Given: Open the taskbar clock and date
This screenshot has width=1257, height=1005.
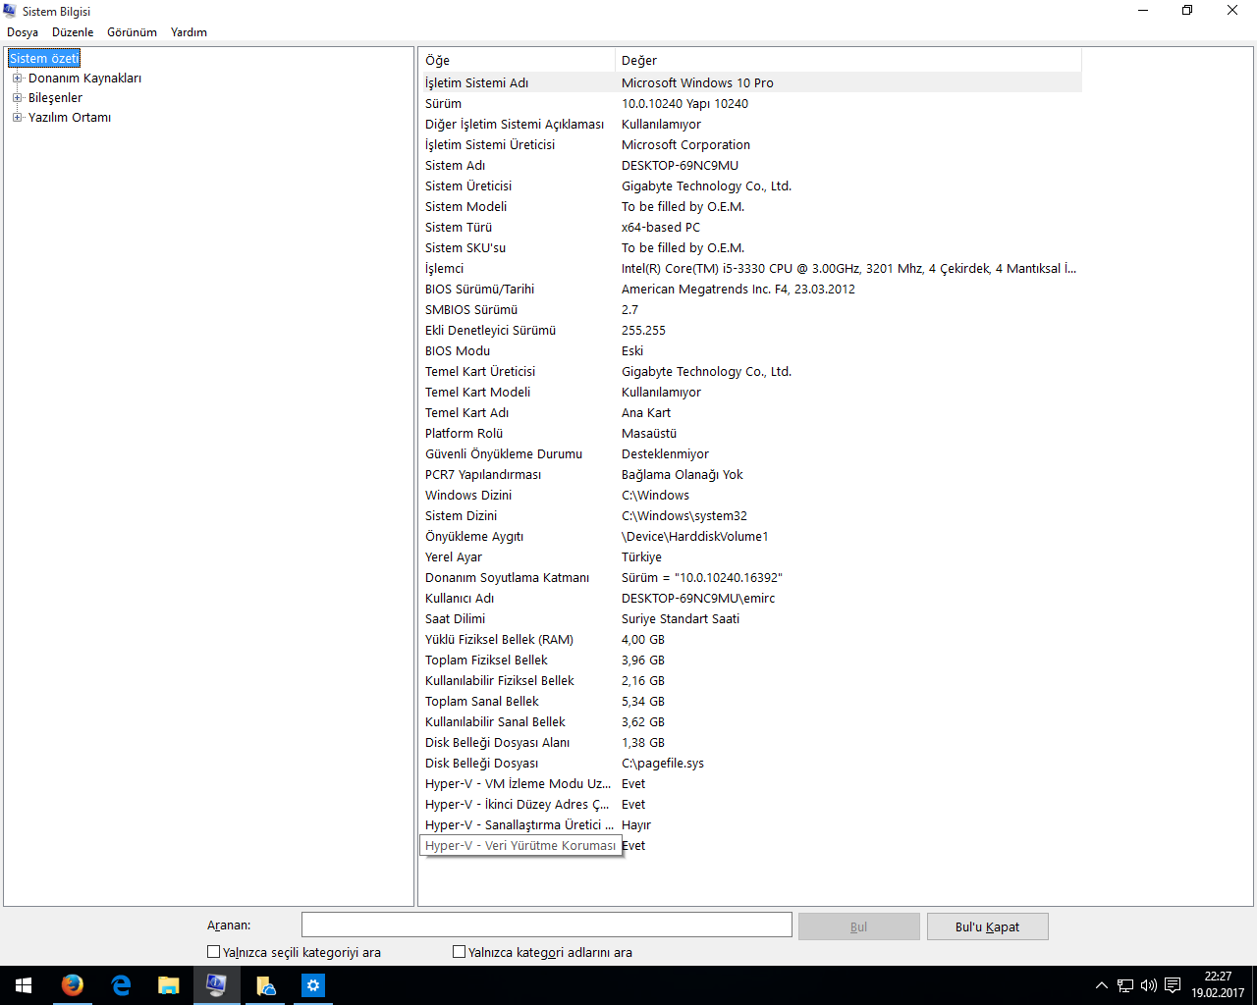Looking at the screenshot, I should (1218, 985).
